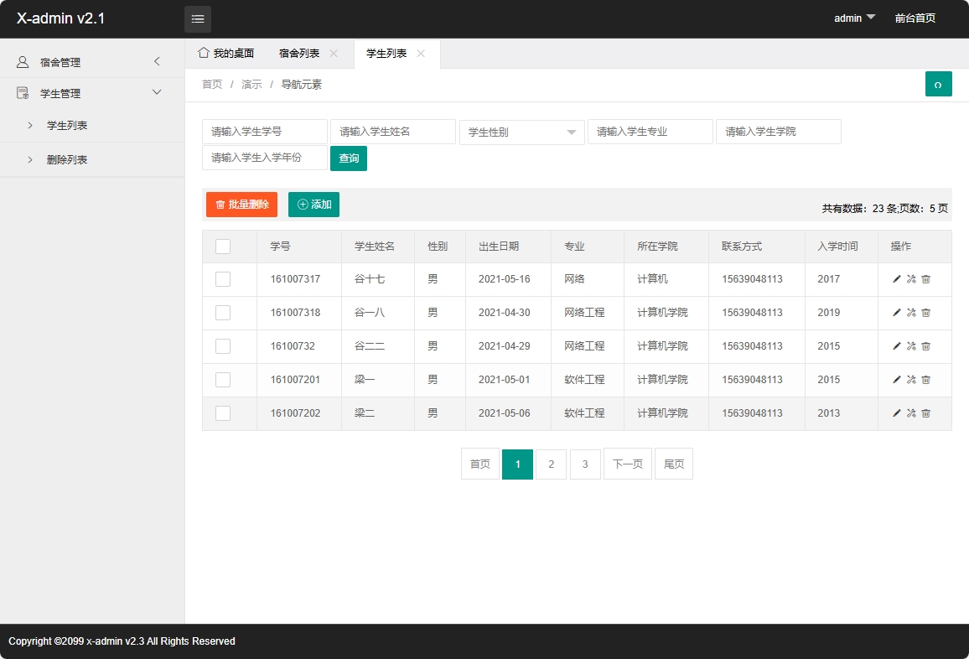Open the hamburger sidebar collapse icon
The image size is (969, 659).
198,18
